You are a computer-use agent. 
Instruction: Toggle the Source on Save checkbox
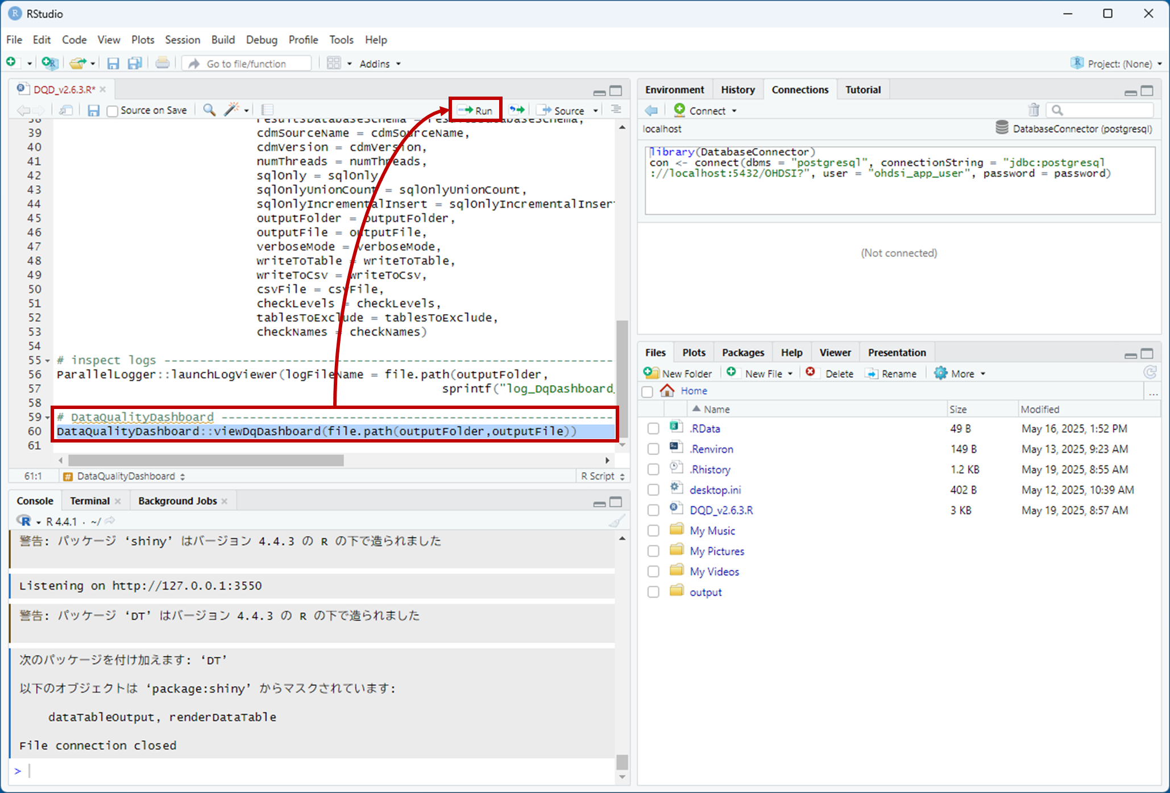[113, 111]
